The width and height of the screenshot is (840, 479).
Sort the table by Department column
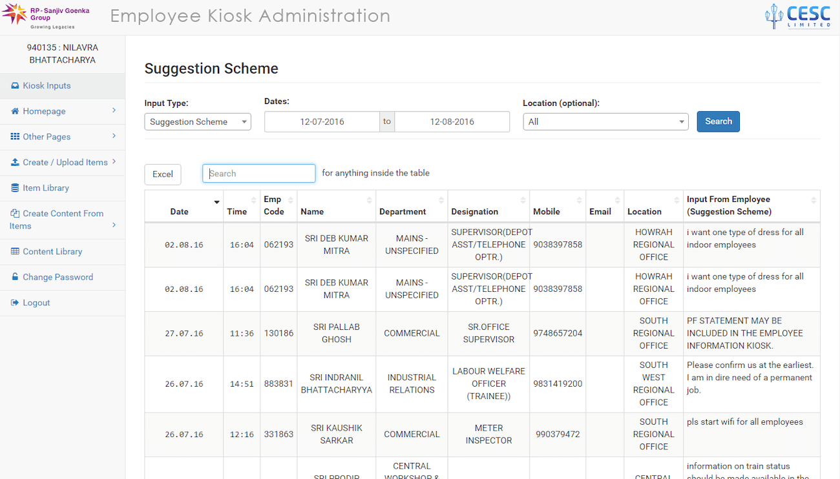point(403,211)
